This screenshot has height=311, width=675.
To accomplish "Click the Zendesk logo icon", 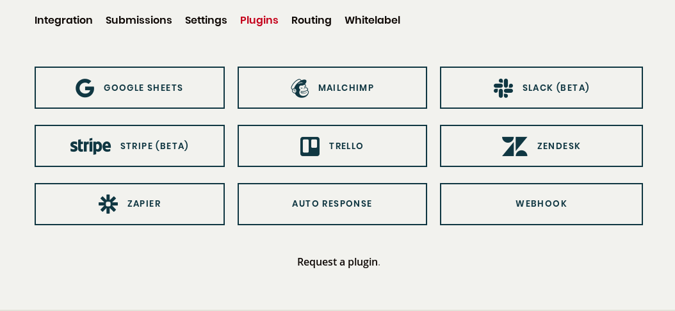I will click(x=514, y=147).
